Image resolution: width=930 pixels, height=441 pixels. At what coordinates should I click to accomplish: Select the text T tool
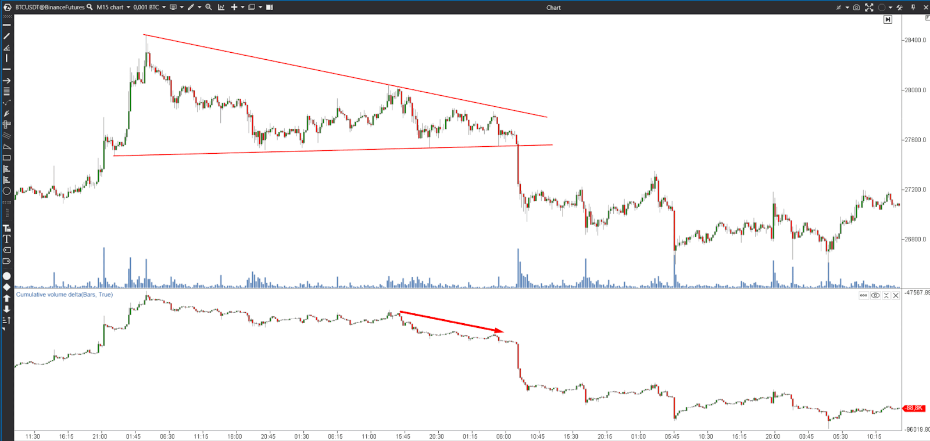click(x=7, y=238)
